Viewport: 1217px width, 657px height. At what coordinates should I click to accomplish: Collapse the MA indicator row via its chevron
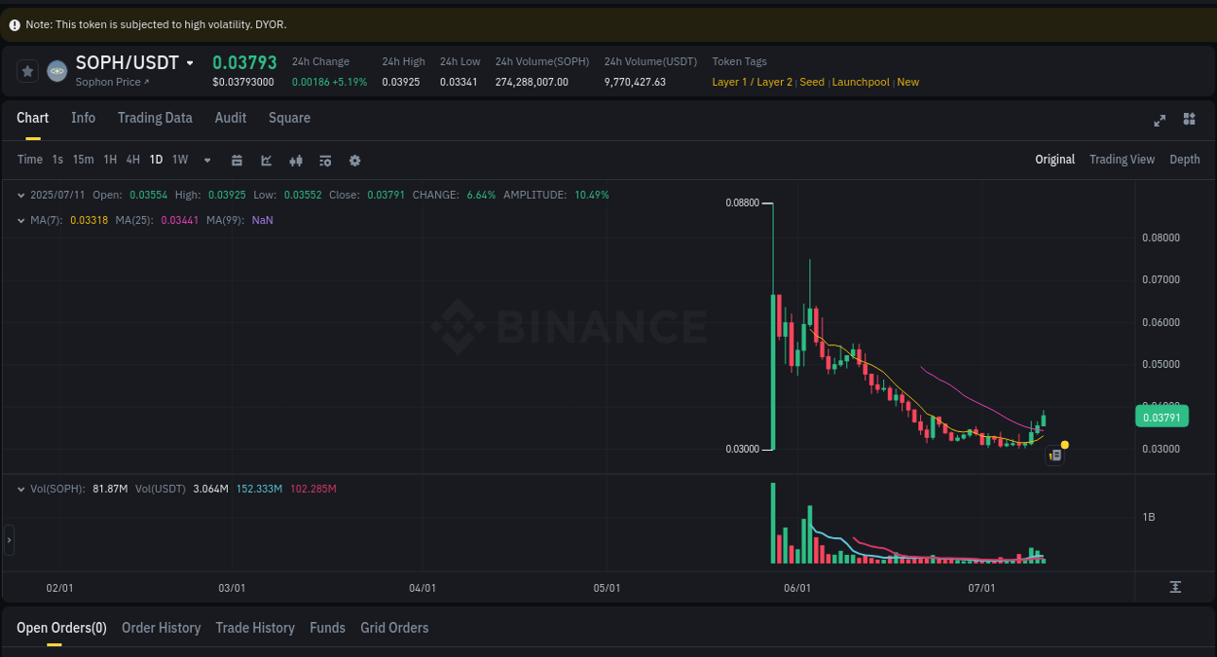coord(19,220)
